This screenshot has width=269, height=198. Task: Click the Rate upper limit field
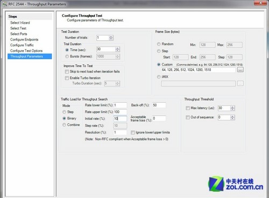coord(120,112)
